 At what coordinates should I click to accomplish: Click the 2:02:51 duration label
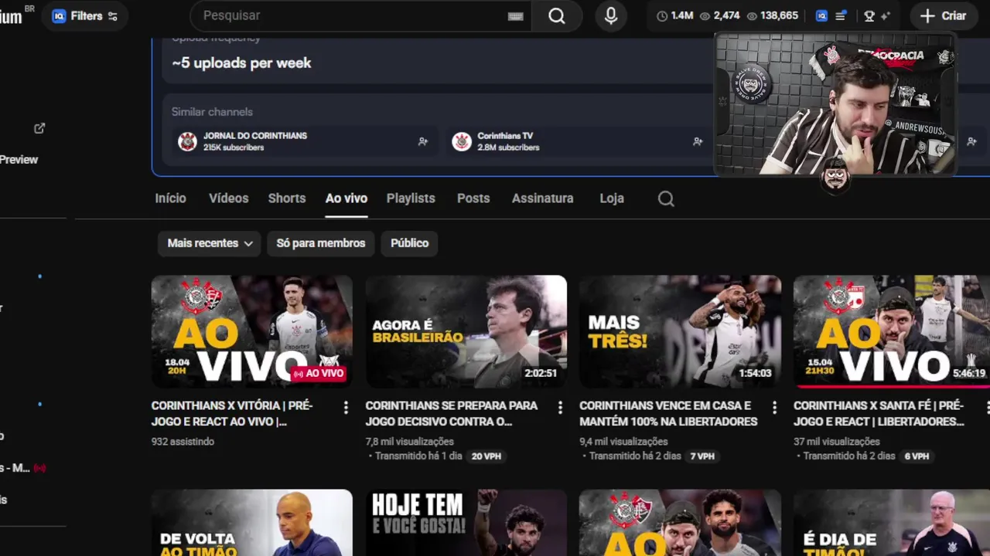pos(541,373)
